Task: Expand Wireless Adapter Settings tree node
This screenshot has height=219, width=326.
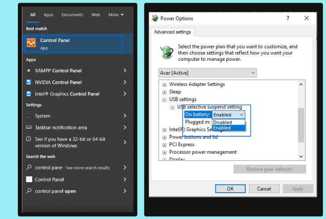Action: click(164, 85)
